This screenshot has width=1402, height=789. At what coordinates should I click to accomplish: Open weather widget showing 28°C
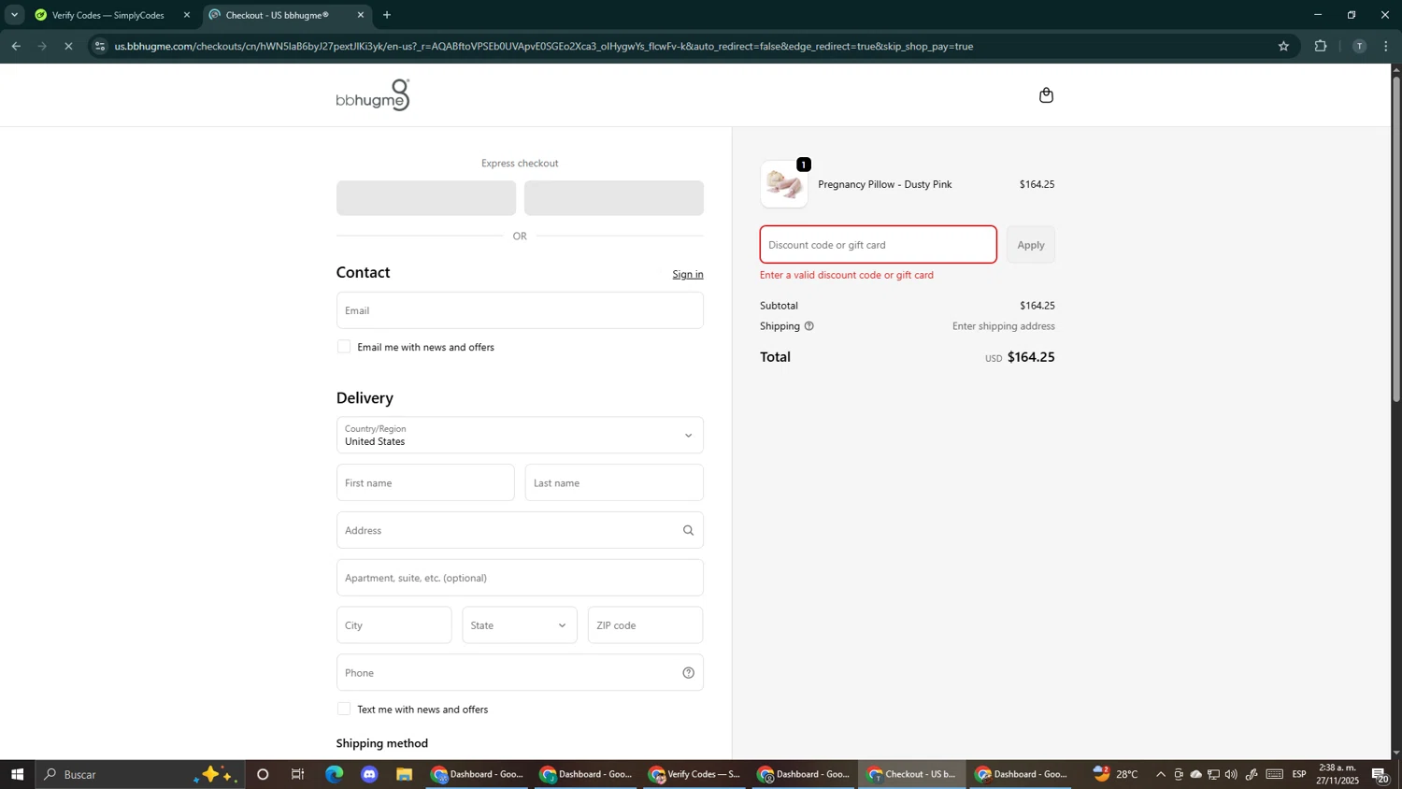(1116, 774)
